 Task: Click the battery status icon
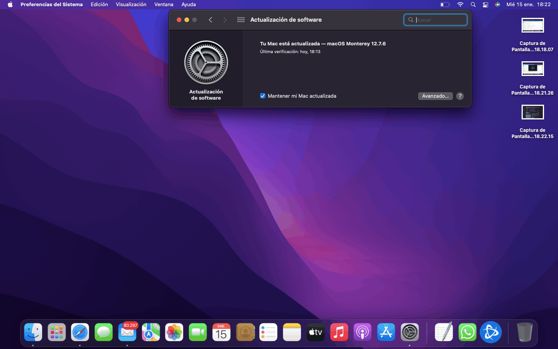445,5
